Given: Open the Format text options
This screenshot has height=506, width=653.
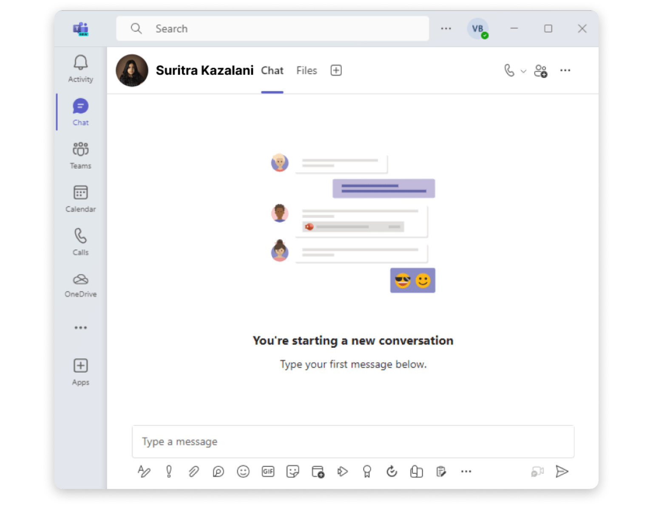Looking at the screenshot, I should point(144,472).
